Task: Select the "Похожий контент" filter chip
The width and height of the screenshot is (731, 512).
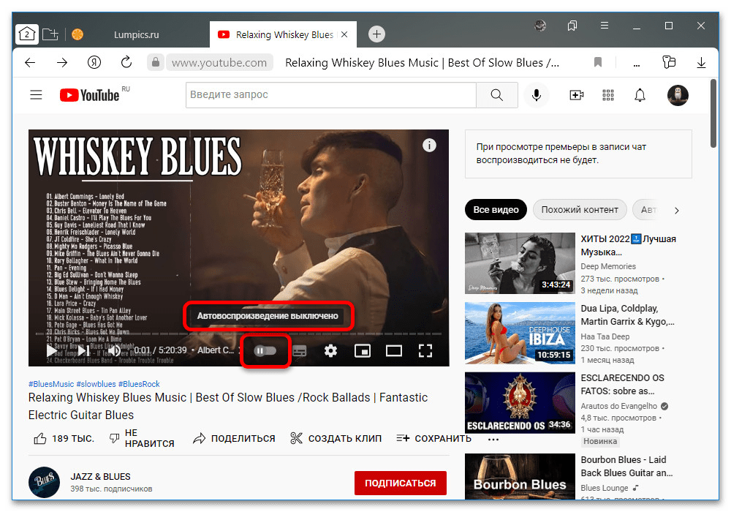Action: point(580,210)
